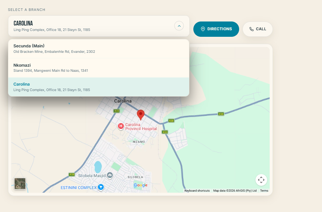Click the Google logo on map
Viewport: 322px width, 212px height.
(141, 185)
